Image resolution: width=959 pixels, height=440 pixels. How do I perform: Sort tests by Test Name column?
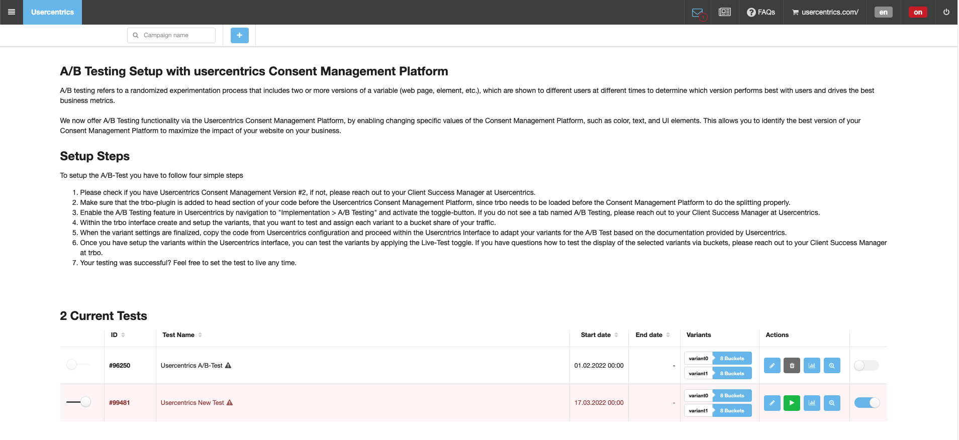point(182,335)
